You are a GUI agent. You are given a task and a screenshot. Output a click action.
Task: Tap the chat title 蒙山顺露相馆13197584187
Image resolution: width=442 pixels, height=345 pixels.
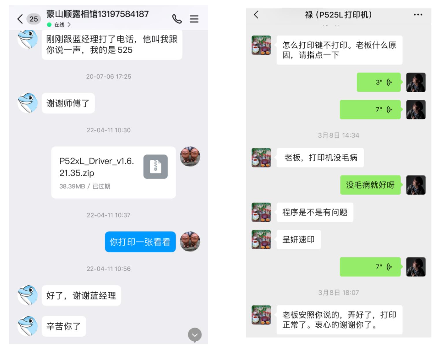[x=98, y=14]
